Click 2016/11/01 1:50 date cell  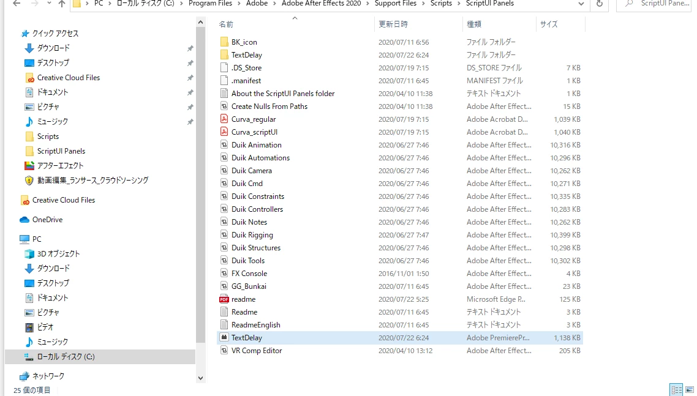point(404,274)
